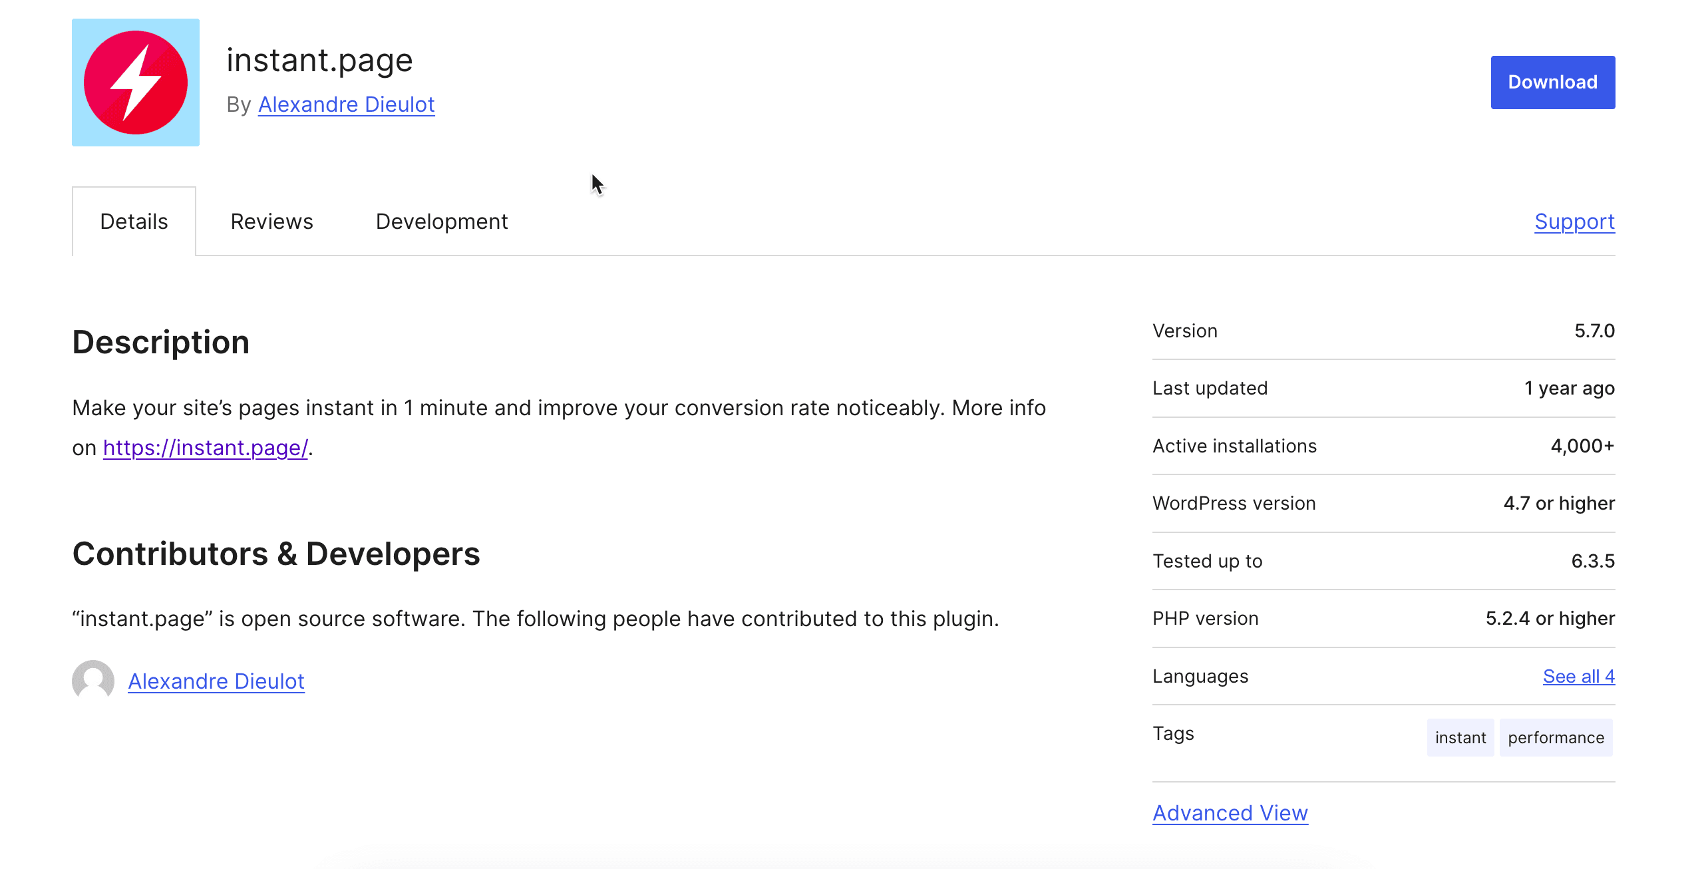The image size is (1706, 869).
Task: Select the Details tab
Action: [x=133, y=221]
